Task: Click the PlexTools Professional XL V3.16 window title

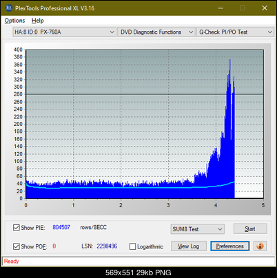Action: pos(54,8)
